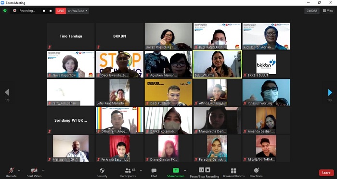Image resolution: width=337 pixels, height=179 pixels.
Task: Expand the arrow beside Participants
Action: tap(141, 171)
